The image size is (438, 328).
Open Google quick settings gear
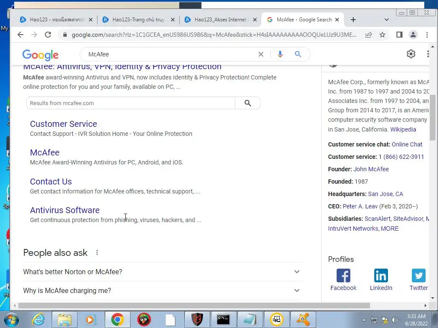411,54
